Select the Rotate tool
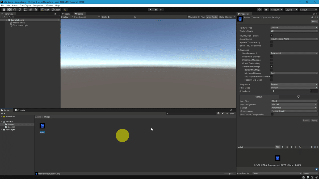The image size is (319, 179). click(x=15, y=10)
